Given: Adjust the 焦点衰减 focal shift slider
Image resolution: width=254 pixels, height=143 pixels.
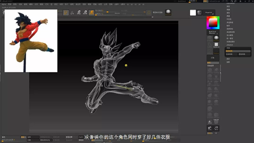Looking at the screenshot, I should (107, 11).
